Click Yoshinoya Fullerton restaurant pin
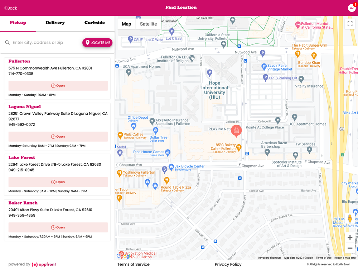358x269 pixels. 120,173
